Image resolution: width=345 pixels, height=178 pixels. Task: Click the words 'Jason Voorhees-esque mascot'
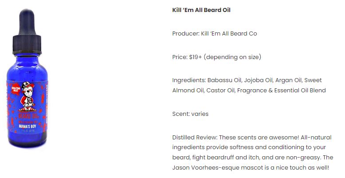point(216,168)
